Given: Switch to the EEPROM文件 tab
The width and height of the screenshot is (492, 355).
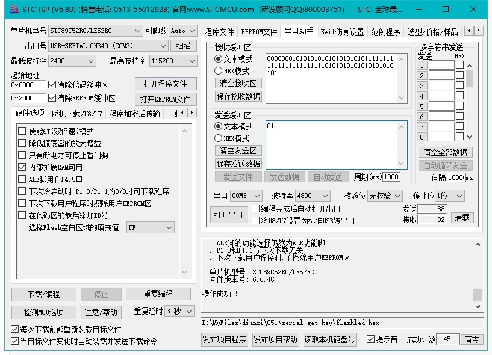Looking at the screenshot, I should 259,32.
